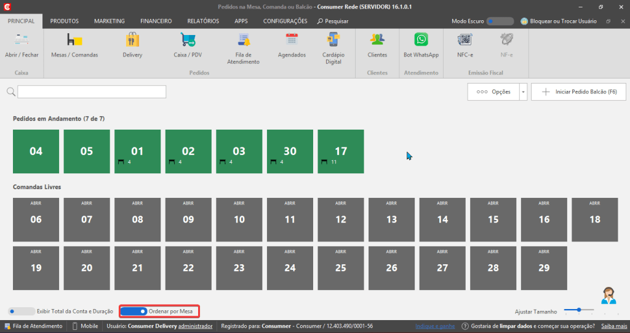Open Cardápio Digital icon
This screenshot has width=630, height=333.
tap(333, 40)
